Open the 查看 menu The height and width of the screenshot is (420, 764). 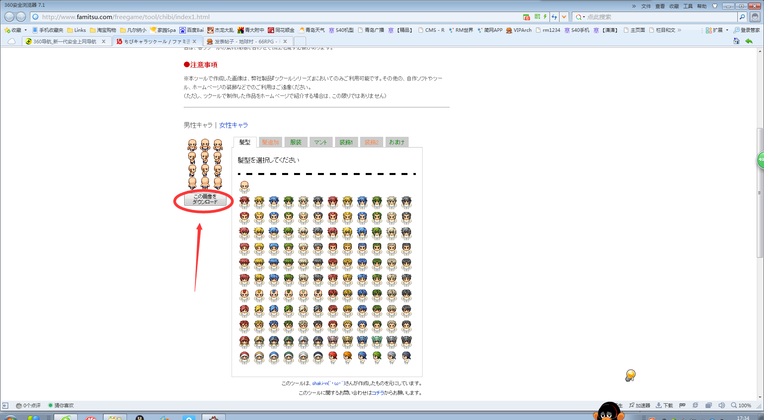660,6
